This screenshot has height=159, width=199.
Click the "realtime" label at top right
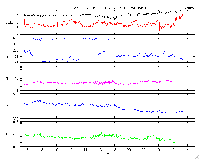pos(189,7)
